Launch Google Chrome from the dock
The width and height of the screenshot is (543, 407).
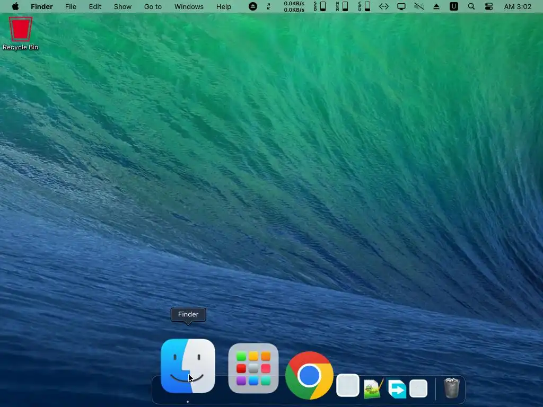pyautogui.click(x=309, y=376)
